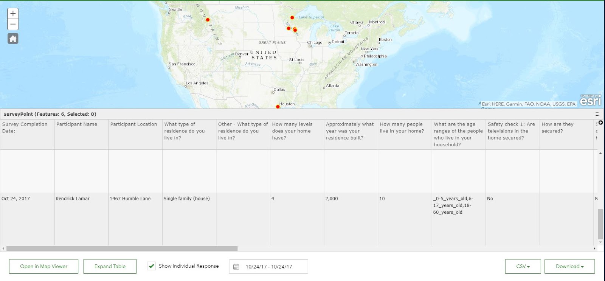Viewport: 605px width, 281px height.
Task: Open the surveyPoint table options menu
Action: click(597, 114)
